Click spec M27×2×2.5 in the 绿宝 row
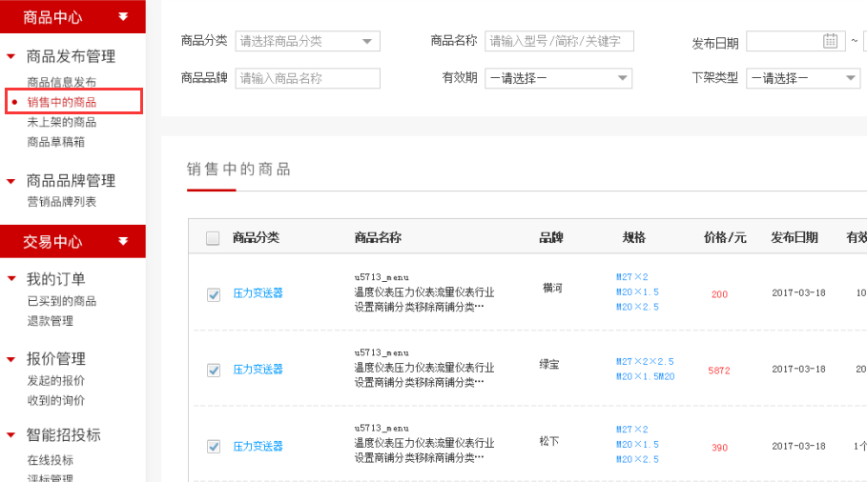This screenshot has height=482, width=867. tap(645, 362)
